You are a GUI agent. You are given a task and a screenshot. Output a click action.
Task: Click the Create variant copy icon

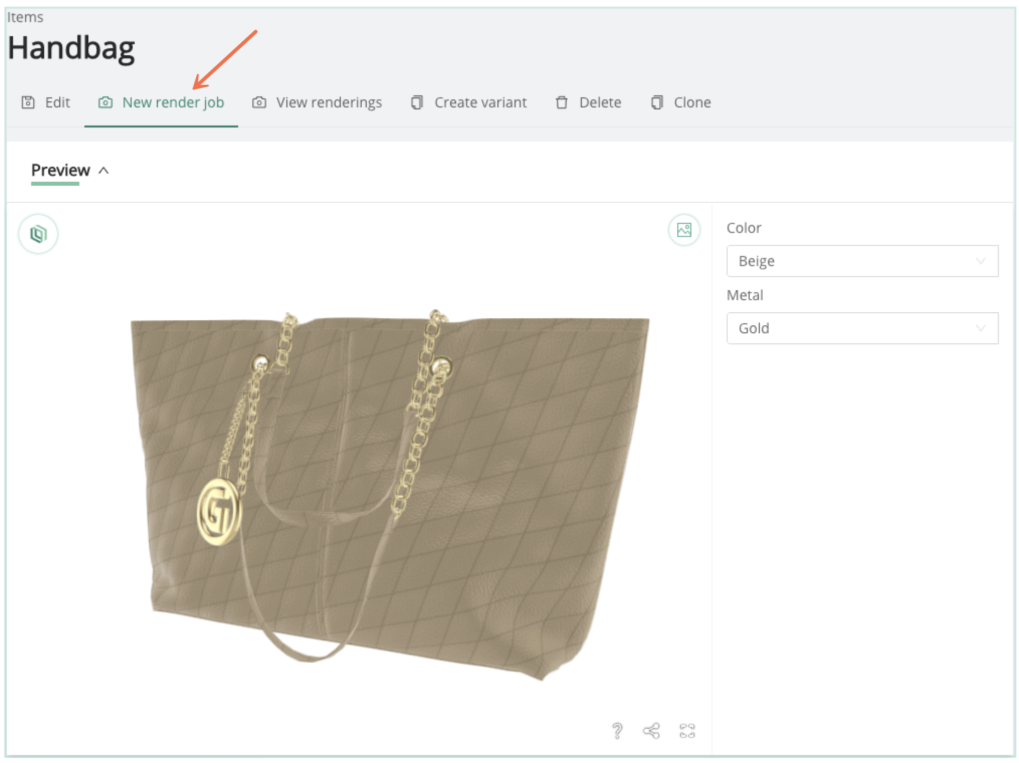417,102
